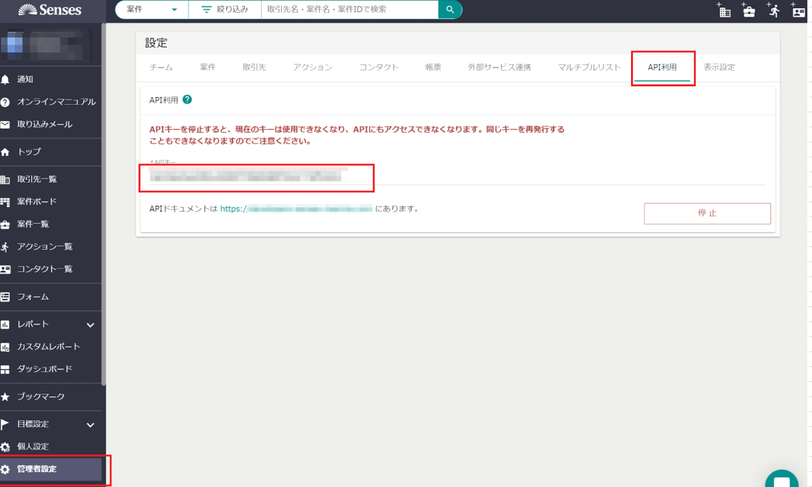Open the 案件 search type dropdown
Viewport: 812px width, 487px height.
coord(151,9)
